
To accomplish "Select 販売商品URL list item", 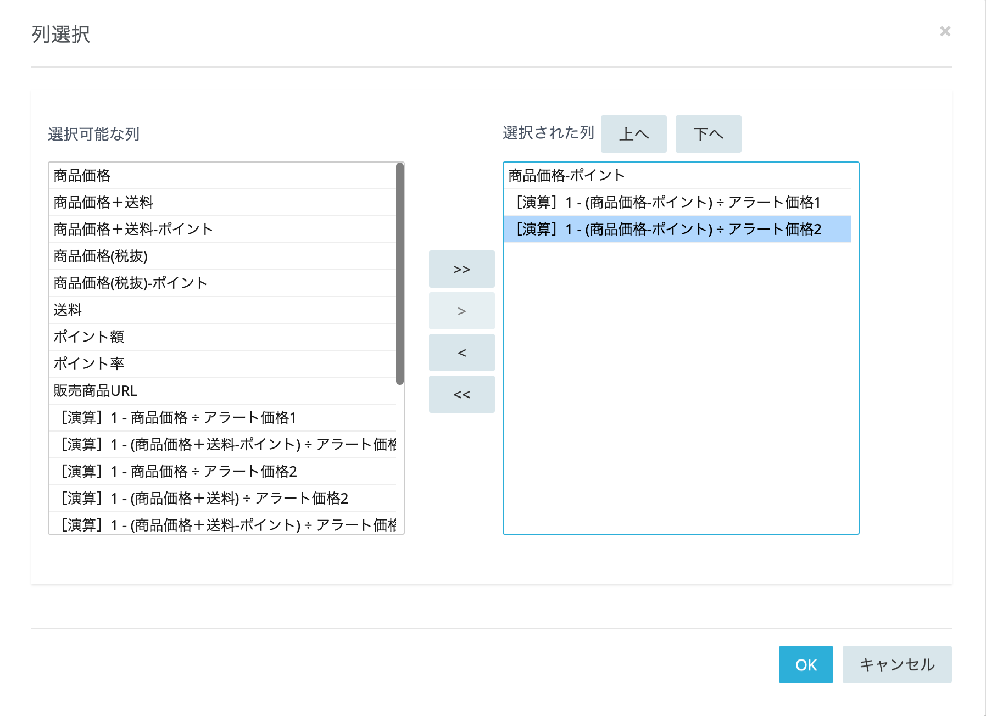I will [96, 391].
